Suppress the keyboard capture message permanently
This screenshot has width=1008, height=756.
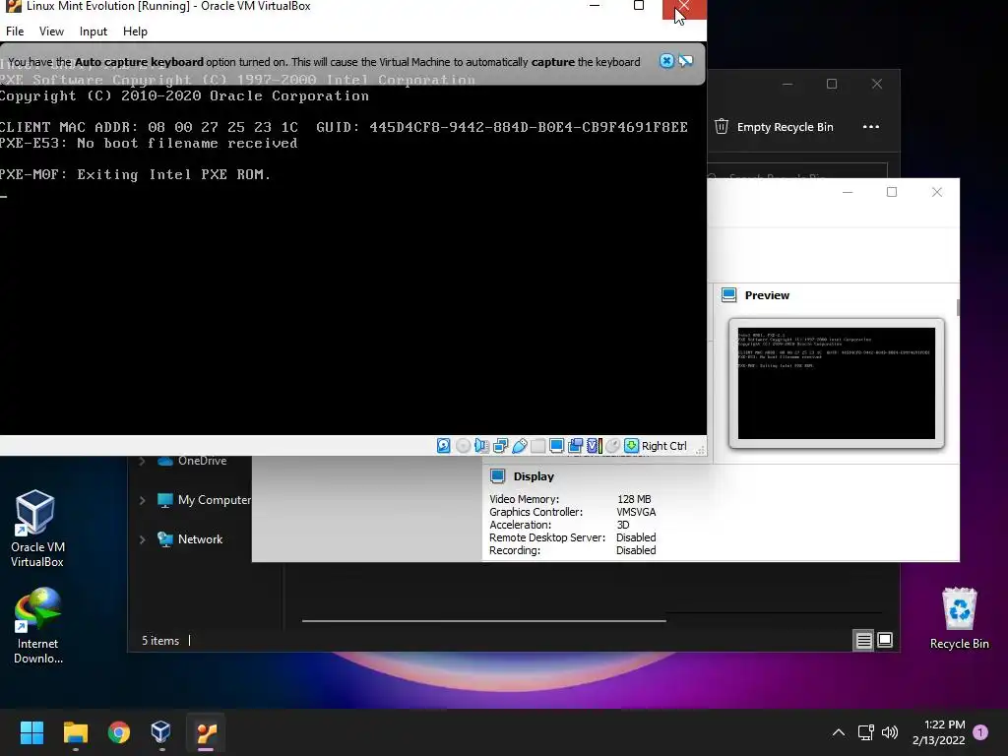[686, 61]
